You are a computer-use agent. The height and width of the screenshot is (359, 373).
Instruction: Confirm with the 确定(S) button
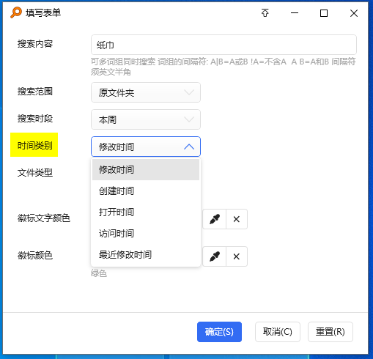(219, 332)
